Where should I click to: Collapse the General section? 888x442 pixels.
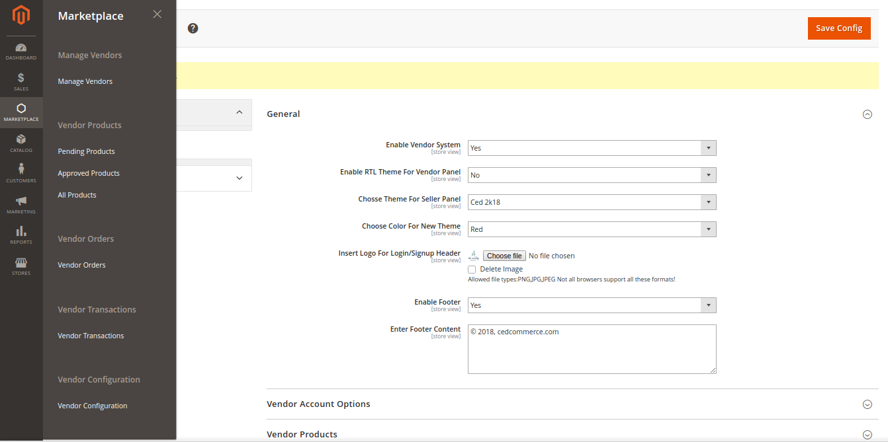867,114
